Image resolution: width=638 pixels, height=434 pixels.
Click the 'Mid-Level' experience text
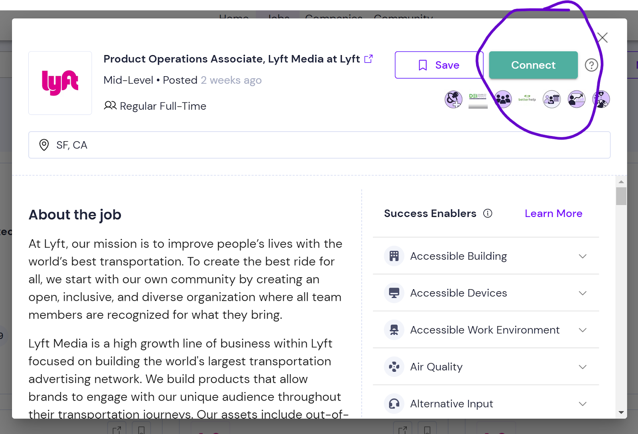128,80
